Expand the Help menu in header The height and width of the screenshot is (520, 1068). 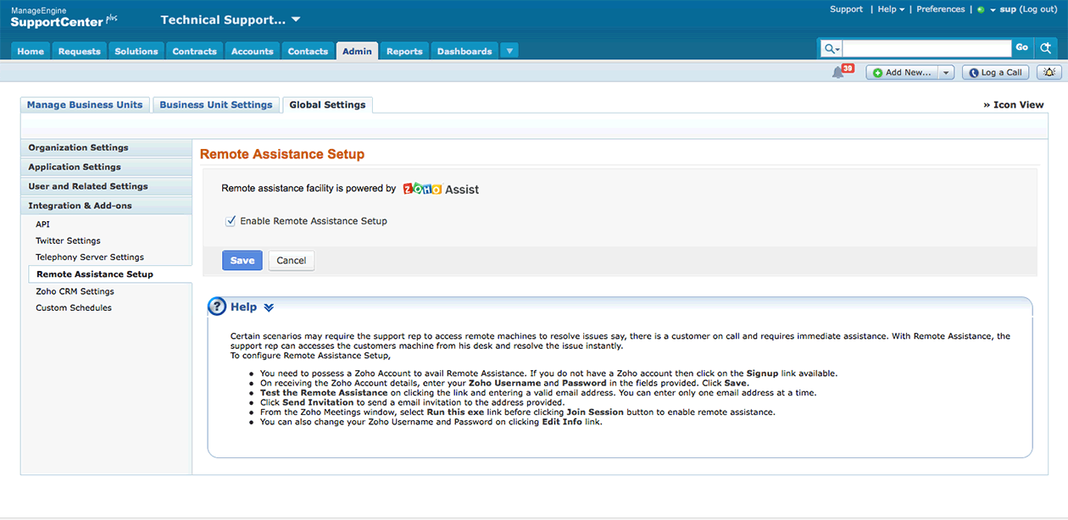tap(891, 9)
